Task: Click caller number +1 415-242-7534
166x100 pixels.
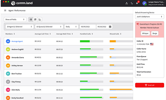Action: [x=143, y=44]
